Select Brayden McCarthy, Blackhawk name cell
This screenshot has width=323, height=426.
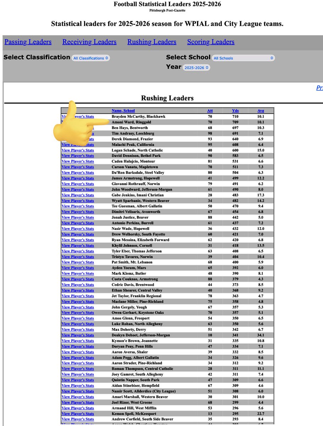coord(138,116)
